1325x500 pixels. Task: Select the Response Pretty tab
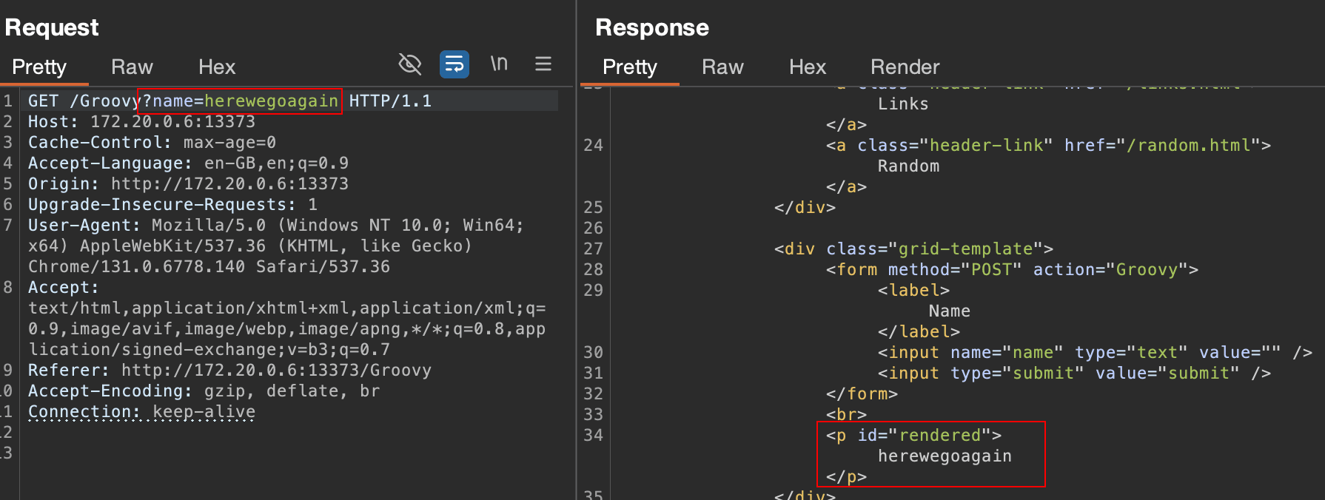click(629, 67)
